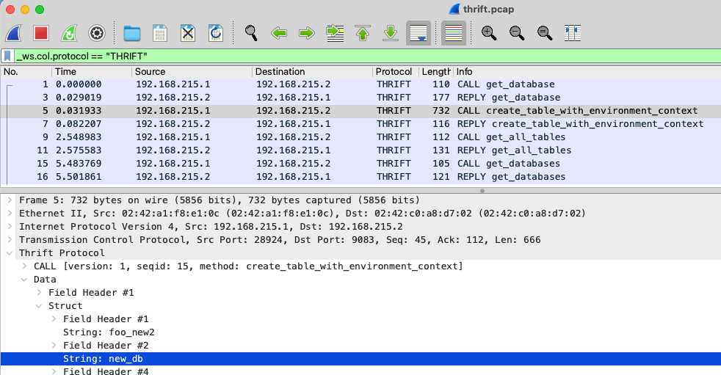
Task: Jump to the first packet icon
Action: click(363, 33)
